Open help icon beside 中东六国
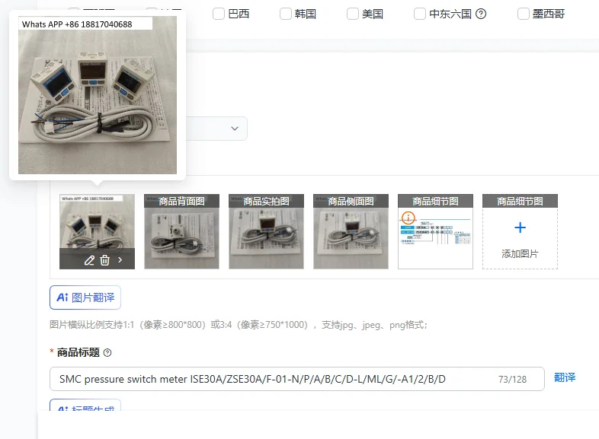The width and height of the screenshot is (599, 439). pyautogui.click(x=481, y=14)
